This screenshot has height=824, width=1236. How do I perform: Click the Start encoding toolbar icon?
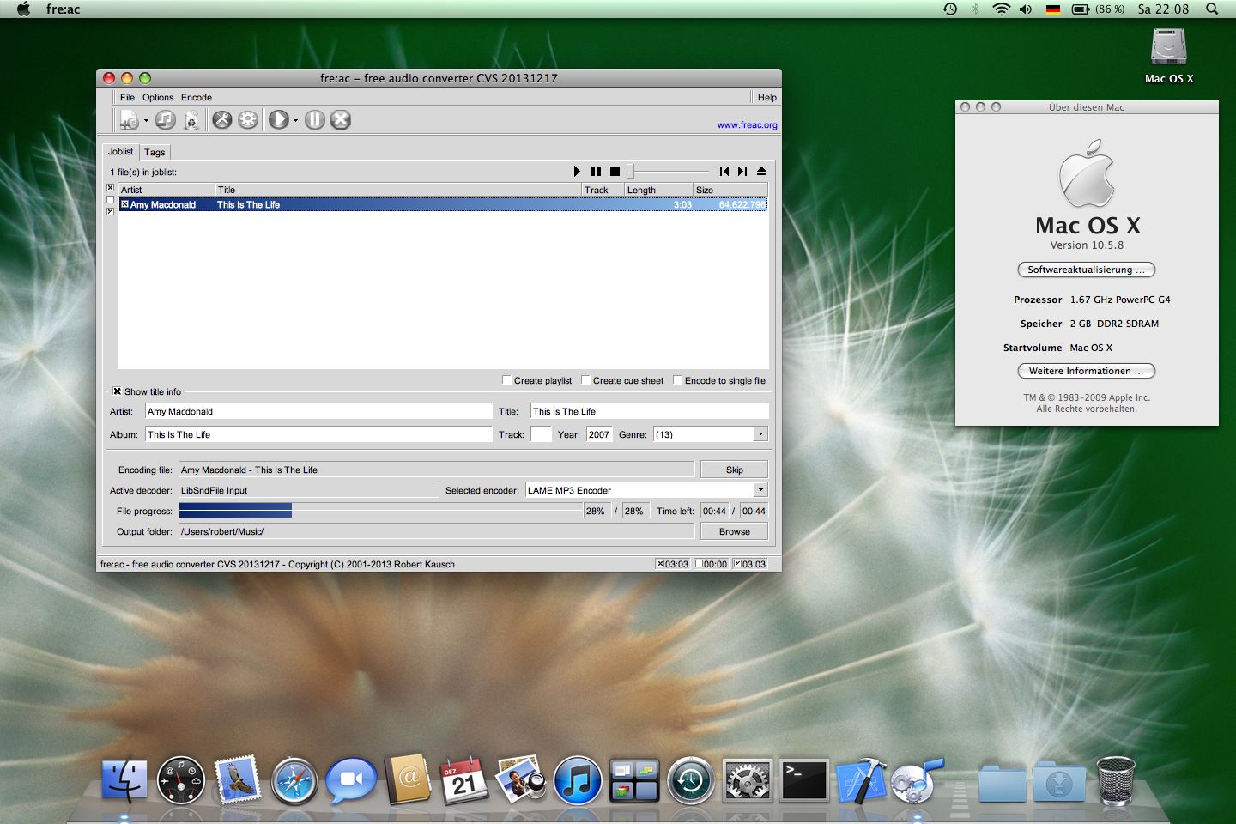click(279, 120)
